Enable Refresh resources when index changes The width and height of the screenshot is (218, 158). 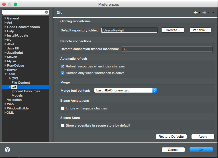coord(63,66)
